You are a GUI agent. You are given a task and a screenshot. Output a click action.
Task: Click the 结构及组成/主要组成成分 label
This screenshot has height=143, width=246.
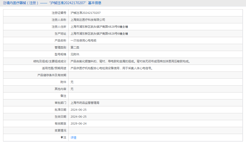click(50, 61)
